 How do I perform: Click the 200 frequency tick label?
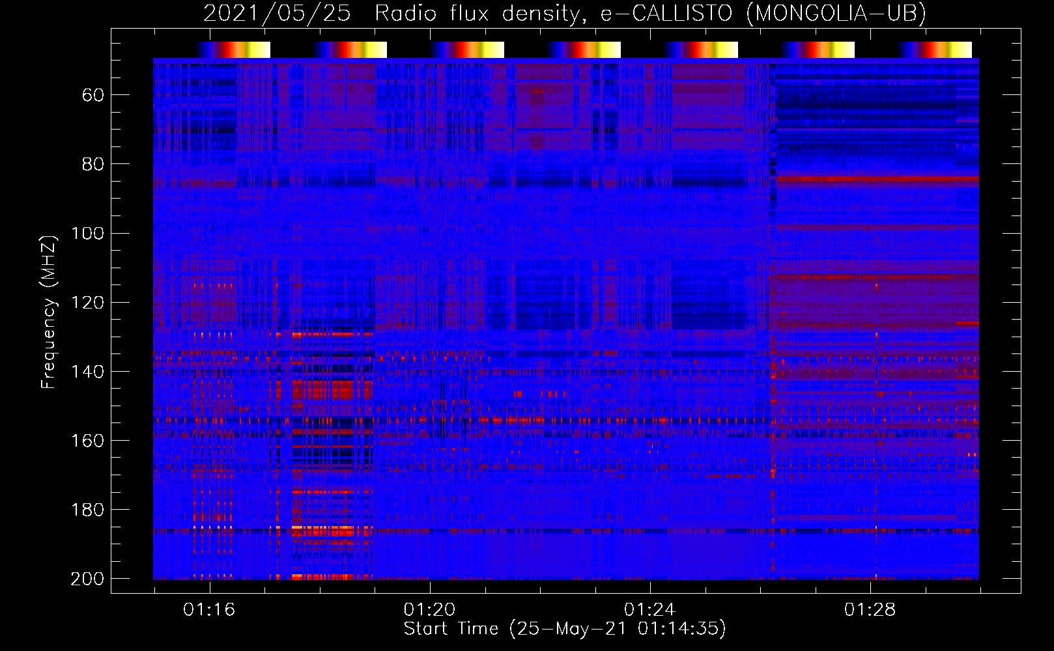pyautogui.click(x=87, y=578)
